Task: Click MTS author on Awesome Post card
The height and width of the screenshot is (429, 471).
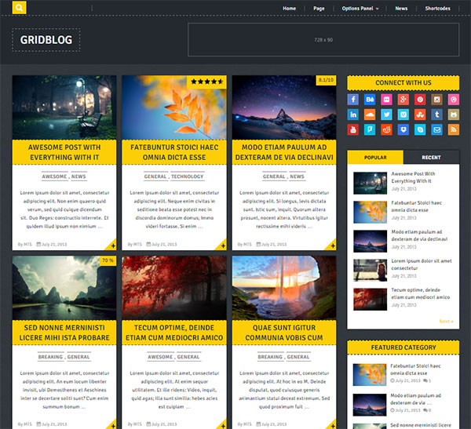Action: (x=27, y=245)
